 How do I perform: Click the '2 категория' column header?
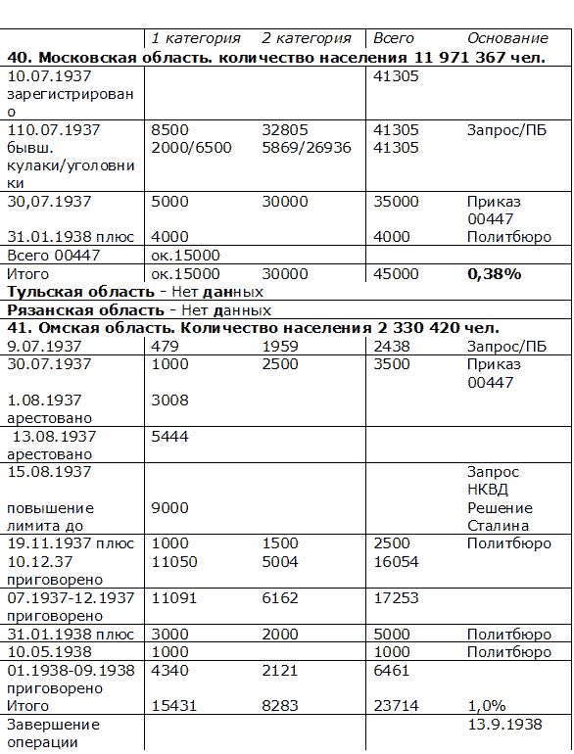point(307,38)
